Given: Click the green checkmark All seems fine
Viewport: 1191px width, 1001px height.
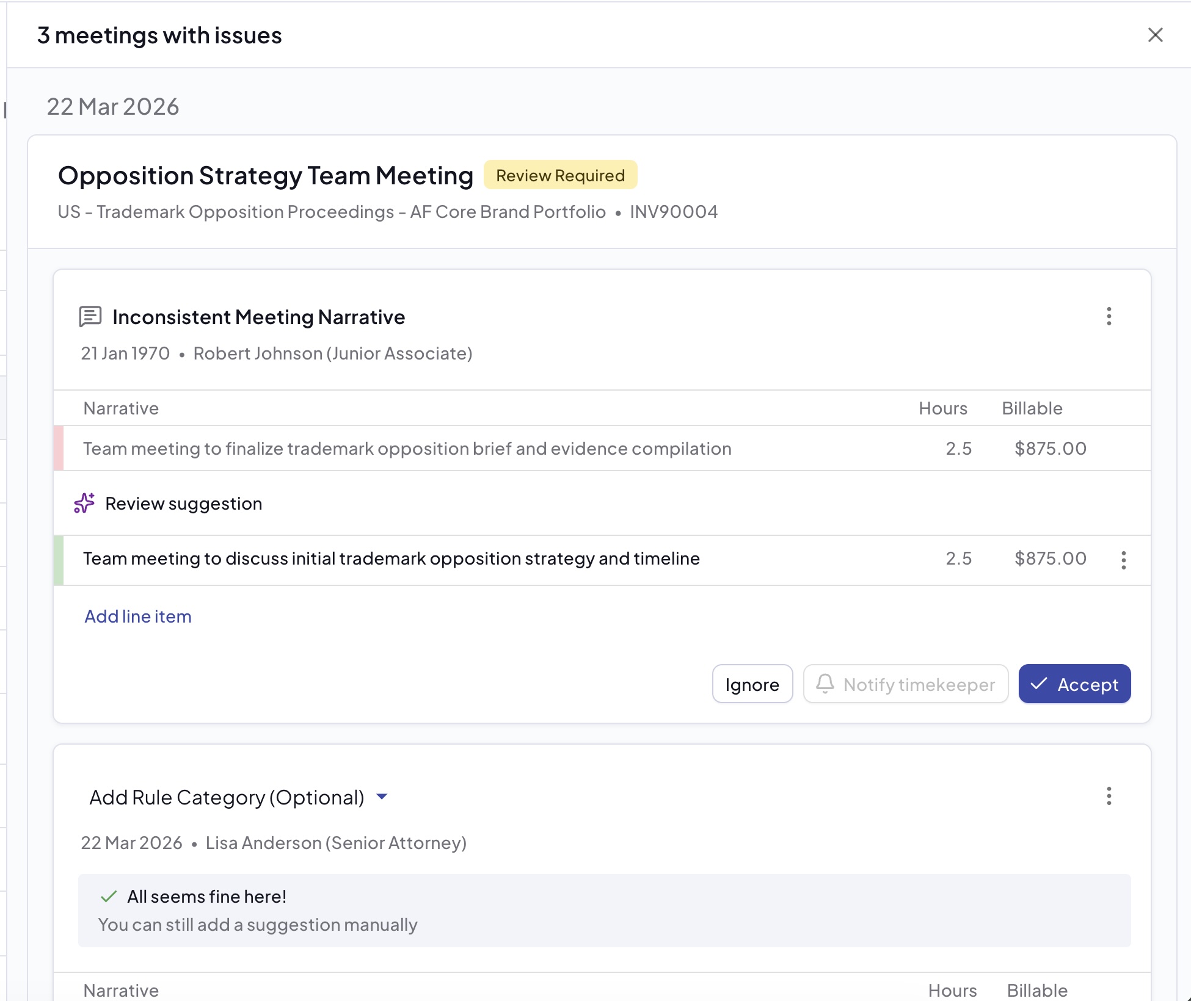Looking at the screenshot, I should click(109, 896).
